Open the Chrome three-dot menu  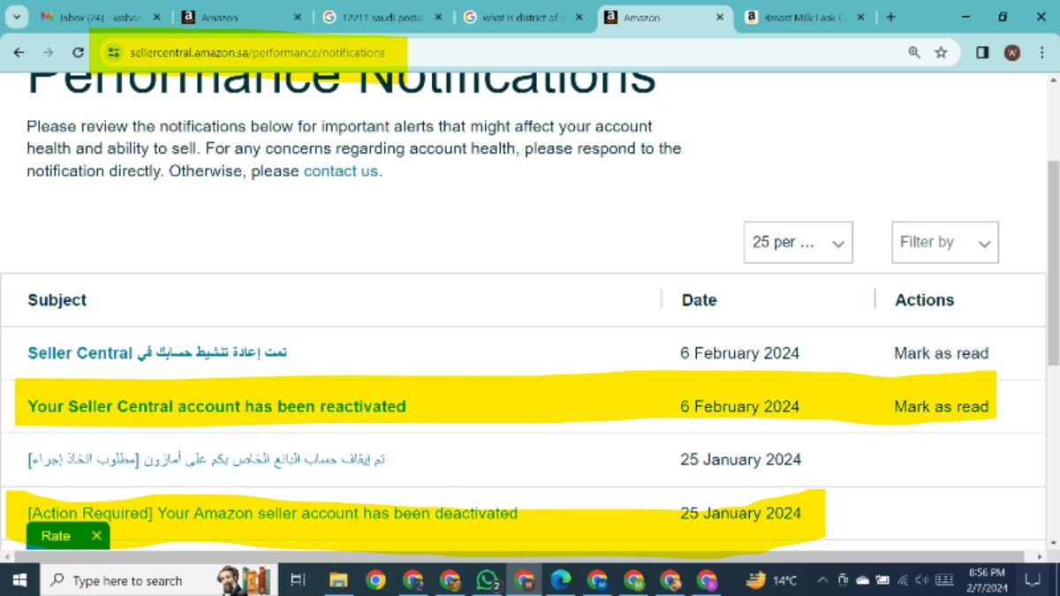coord(1041,52)
